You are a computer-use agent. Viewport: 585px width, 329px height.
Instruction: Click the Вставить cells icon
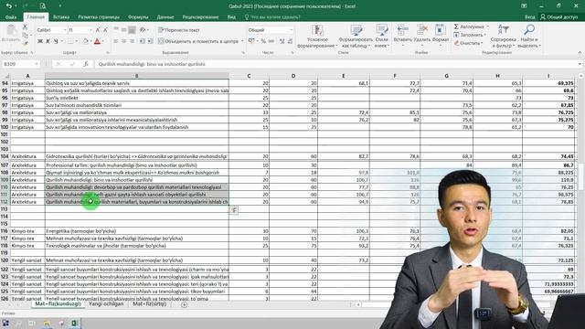point(402,30)
